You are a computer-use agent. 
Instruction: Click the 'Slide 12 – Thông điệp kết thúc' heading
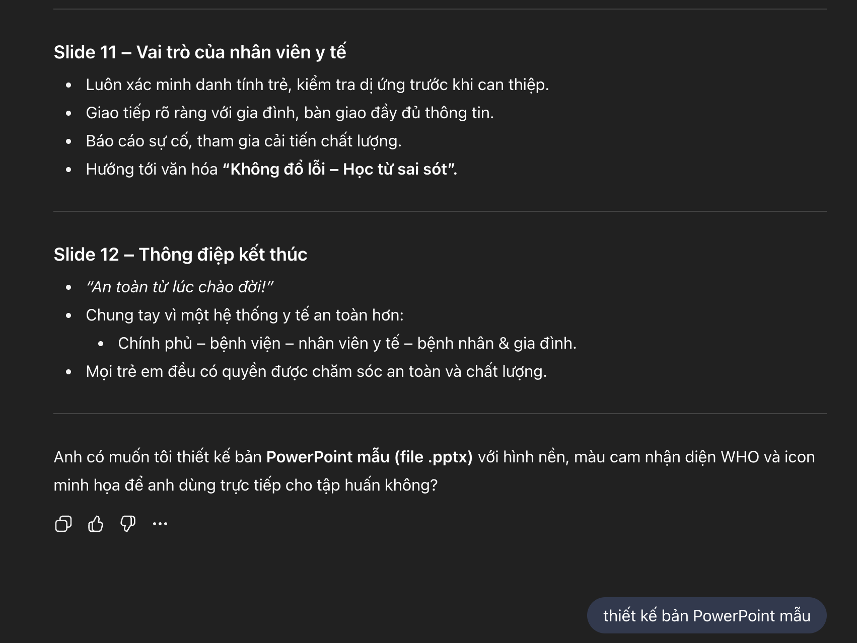(180, 255)
